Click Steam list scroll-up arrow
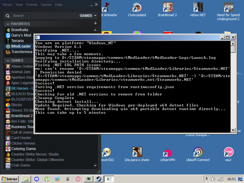This screenshot has width=244, height=183. (x=95, y=30)
